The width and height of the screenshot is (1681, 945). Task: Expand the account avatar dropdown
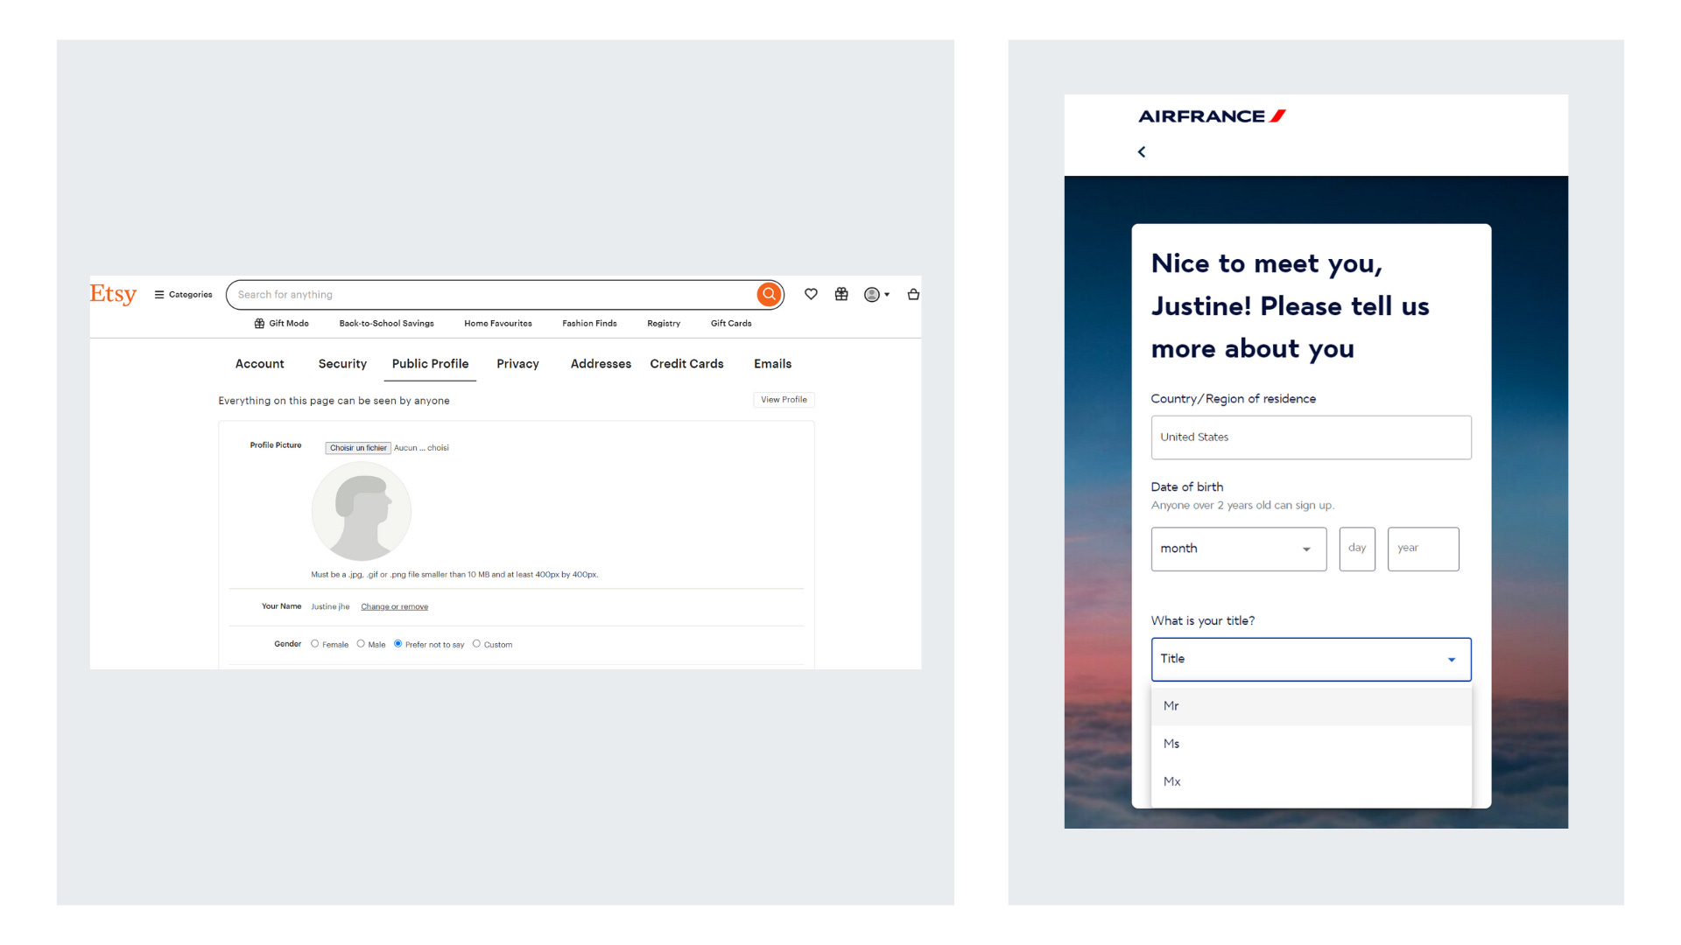pos(876,295)
